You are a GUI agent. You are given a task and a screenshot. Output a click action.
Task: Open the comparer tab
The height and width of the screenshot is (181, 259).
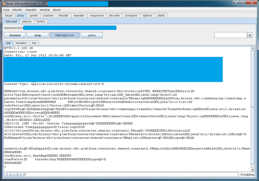point(131,15)
